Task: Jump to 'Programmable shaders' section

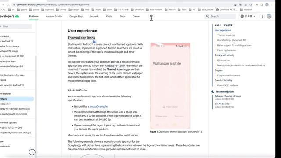Action: [228, 75]
